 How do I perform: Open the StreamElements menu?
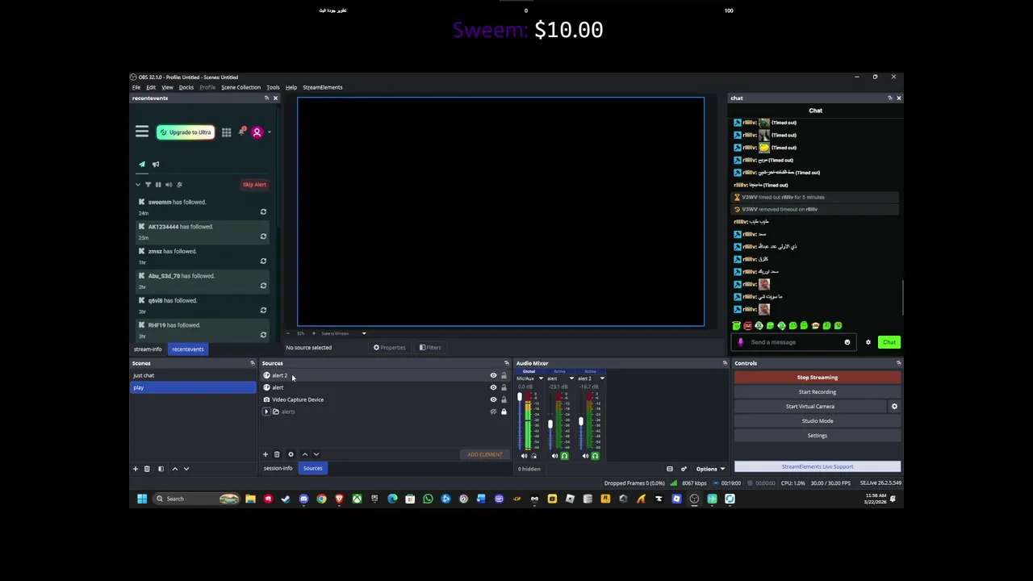[x=323, y=87]
